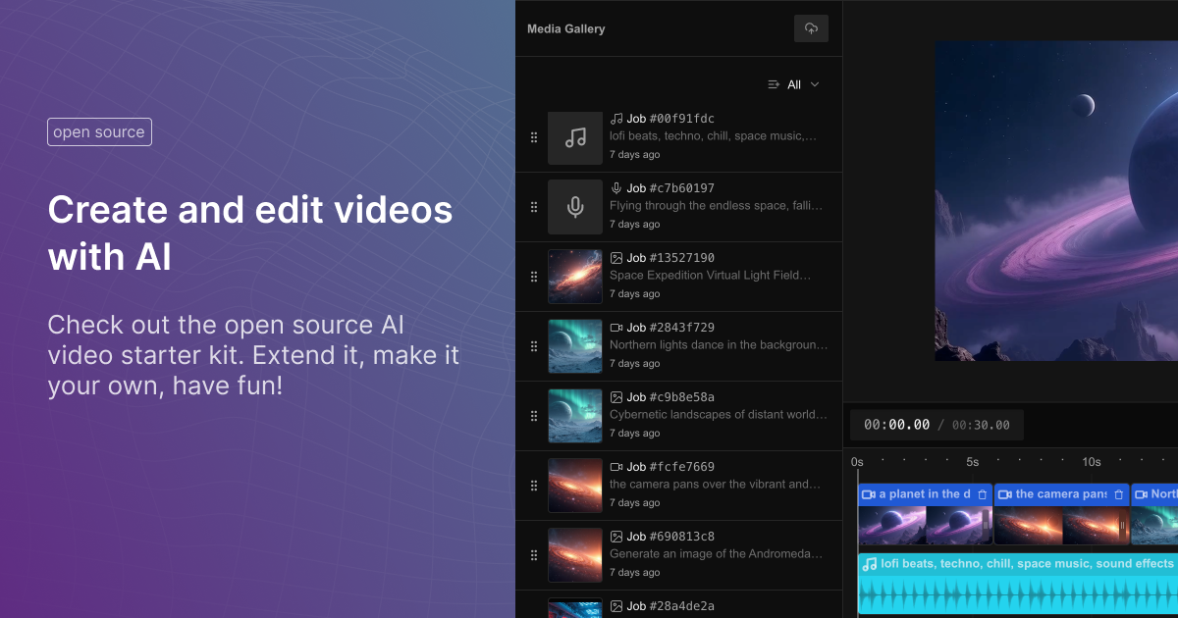
Task: Click the image icon beside Job #690813c8
Action: point(616,536)
